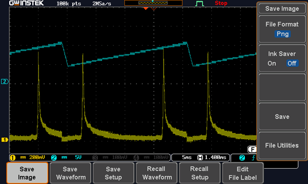Screen dimensions: 308x184
Task: Click channel 2 indicator in status bar
Action: (54, 158)
